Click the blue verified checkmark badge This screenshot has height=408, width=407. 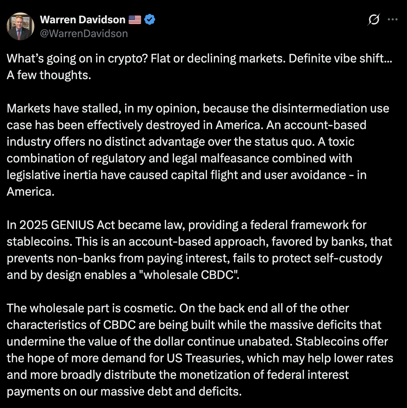point(149,19)
